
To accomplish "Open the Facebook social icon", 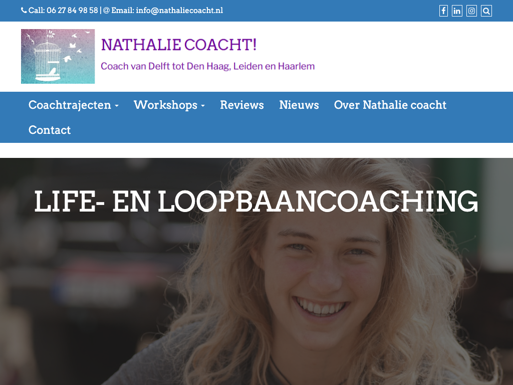I will click(443, 11).
